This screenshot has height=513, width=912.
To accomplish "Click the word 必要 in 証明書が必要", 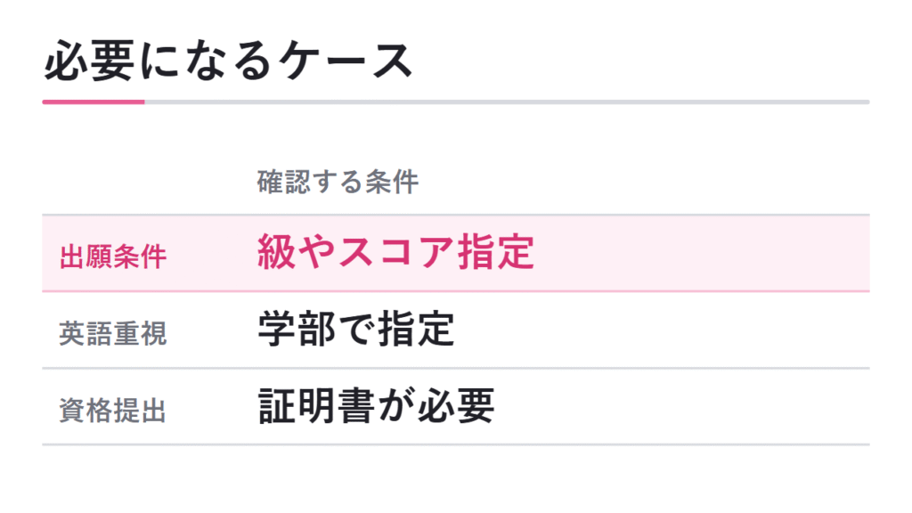I will [456, 406].
